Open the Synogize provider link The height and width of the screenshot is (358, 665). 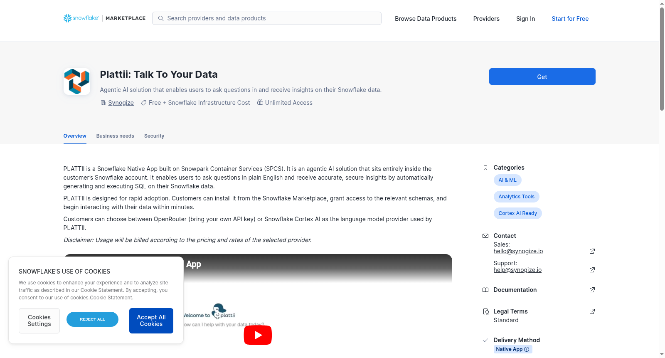point(121,103)
